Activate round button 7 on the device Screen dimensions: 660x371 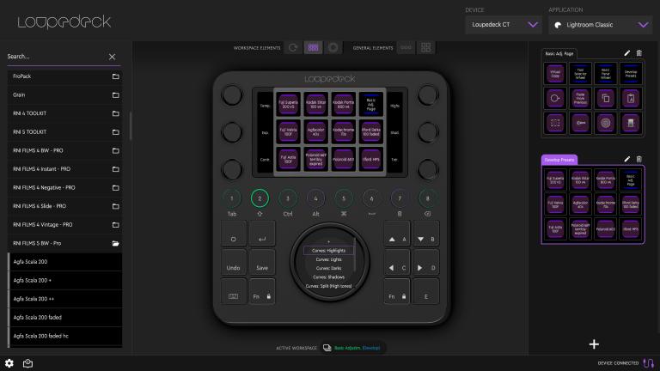pos(400,198)
